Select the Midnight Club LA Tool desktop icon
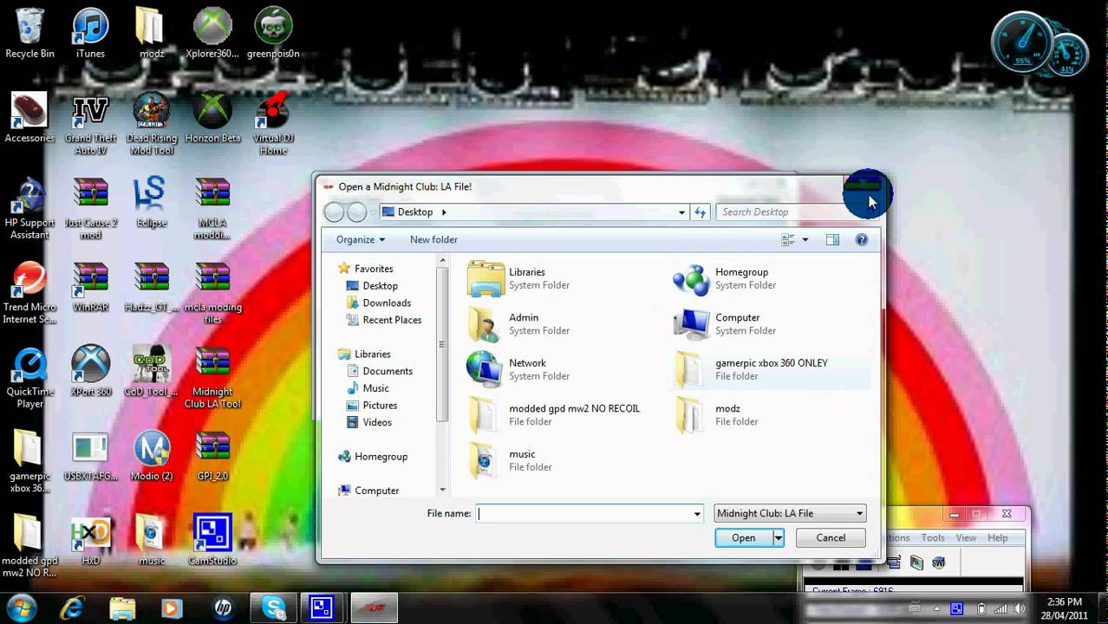The width and height of the screenshot is (1108, 624). click(x=212, y=378)
